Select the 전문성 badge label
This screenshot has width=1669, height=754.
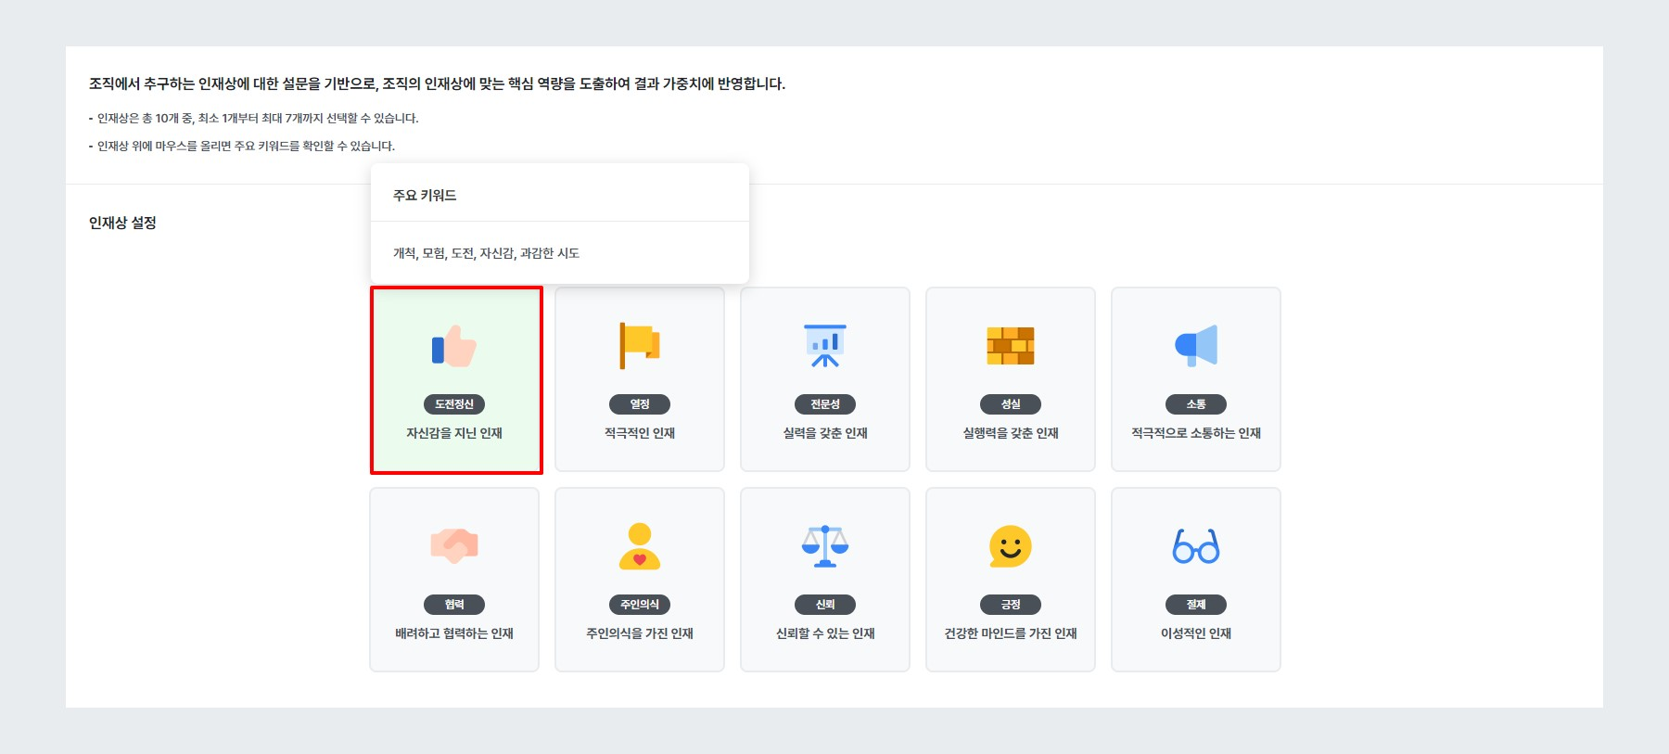[825, 404]
